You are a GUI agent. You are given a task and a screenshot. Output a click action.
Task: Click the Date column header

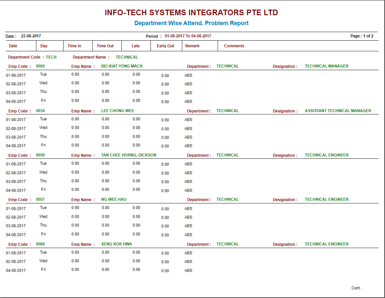(13, 46)
